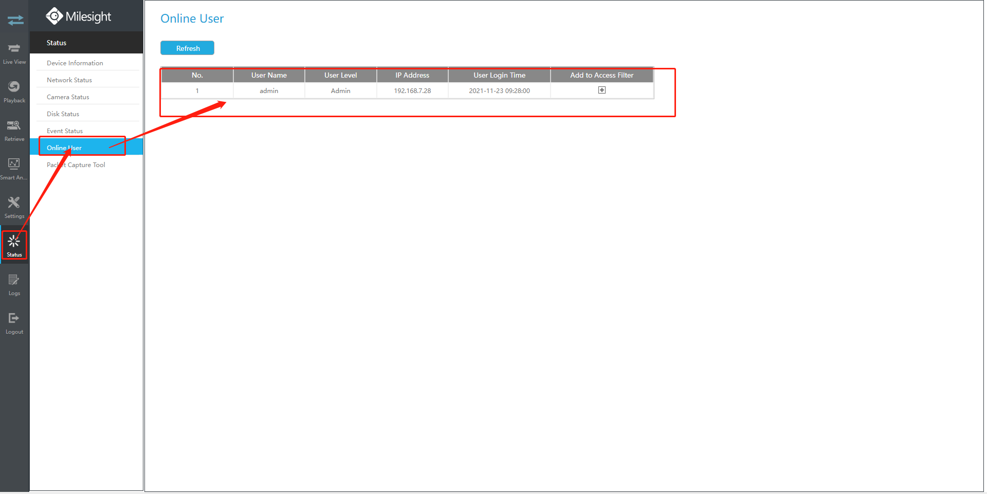The height and width of the screenshot is (494, 987).
Task: Open Smart Analysis in sidebar
Action: tap(14, 169)
